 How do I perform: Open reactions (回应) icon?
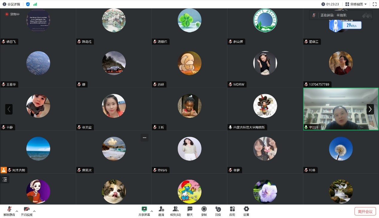[x=218, y=209]
